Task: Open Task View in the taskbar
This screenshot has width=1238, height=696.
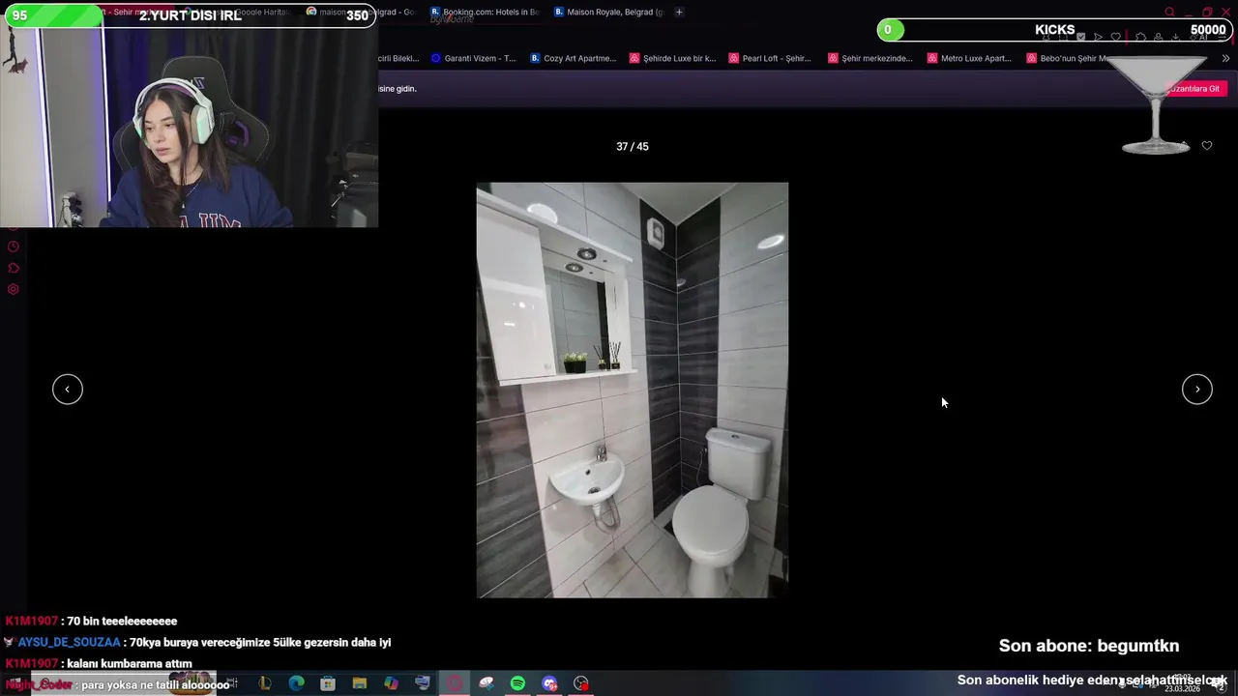Action: coord(233,683)
